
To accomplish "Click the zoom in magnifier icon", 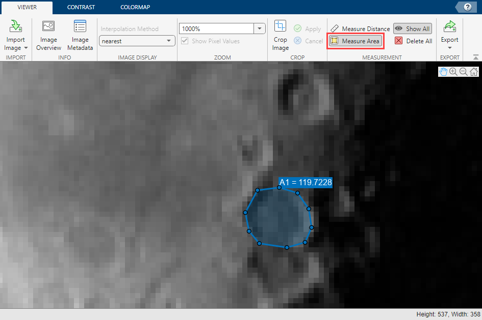I will click(453, 72).
